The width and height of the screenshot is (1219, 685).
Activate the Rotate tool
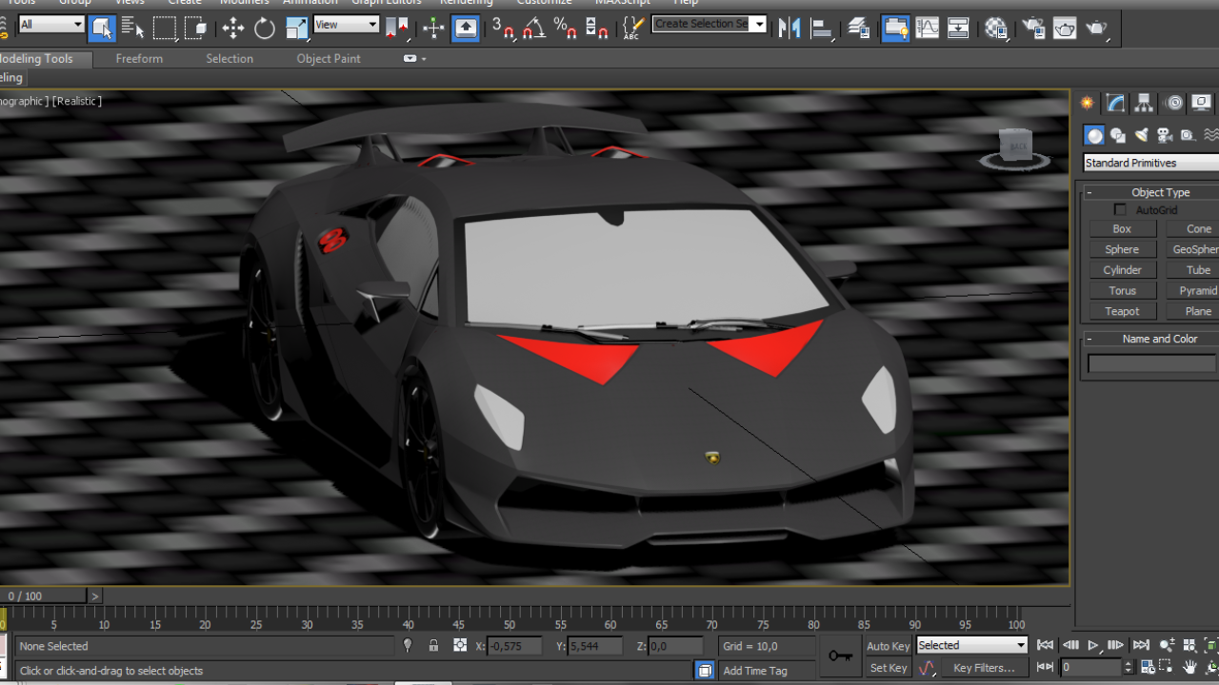265,29
